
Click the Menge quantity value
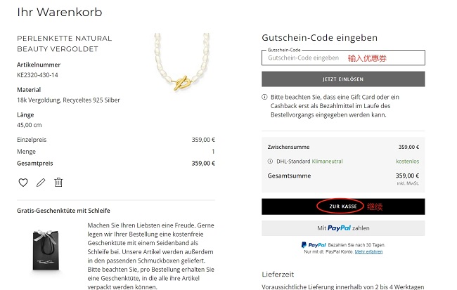coord(213,152)
